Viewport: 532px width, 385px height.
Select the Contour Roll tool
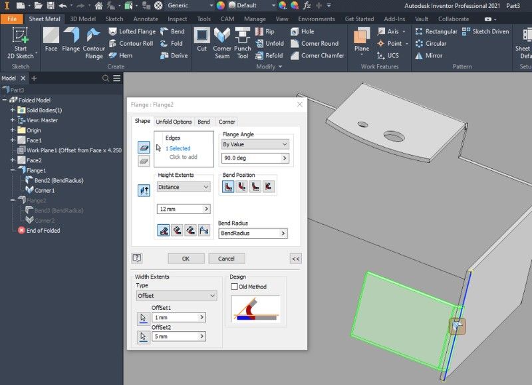131,43
